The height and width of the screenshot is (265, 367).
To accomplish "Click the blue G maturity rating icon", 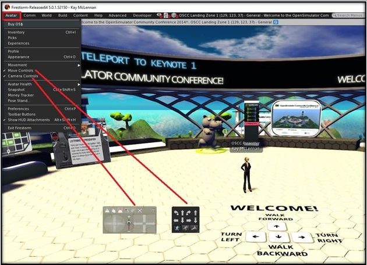I will pyautogui.click(x=276, y=22).
